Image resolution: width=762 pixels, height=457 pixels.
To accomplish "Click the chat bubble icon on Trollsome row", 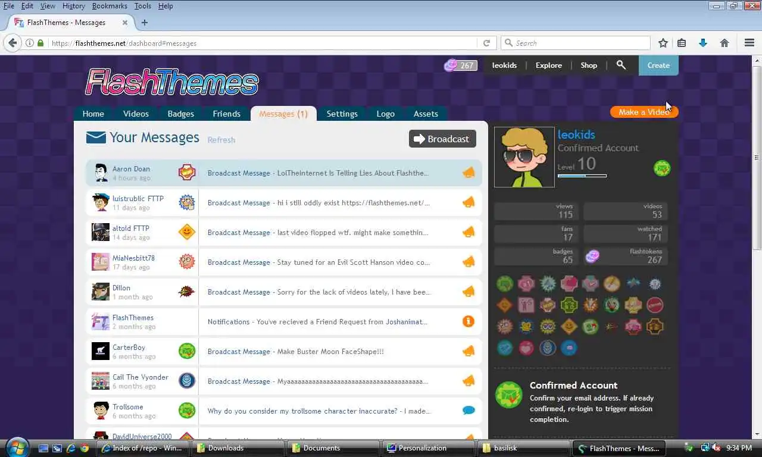I will [469, 411].
